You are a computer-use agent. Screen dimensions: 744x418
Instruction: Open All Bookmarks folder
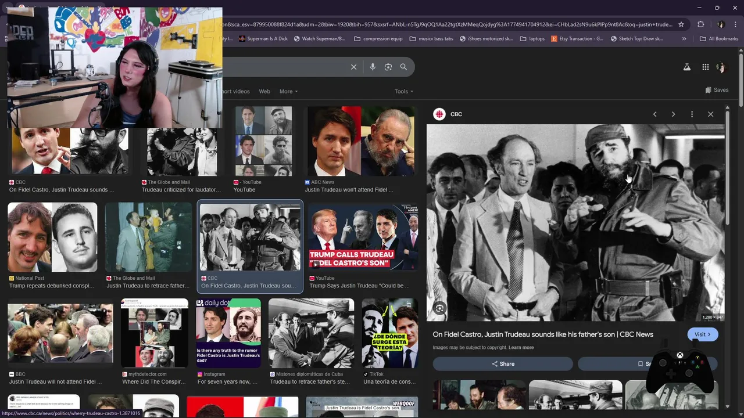(719, 39)
